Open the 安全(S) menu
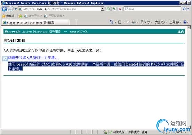 [x=161, y=22]
